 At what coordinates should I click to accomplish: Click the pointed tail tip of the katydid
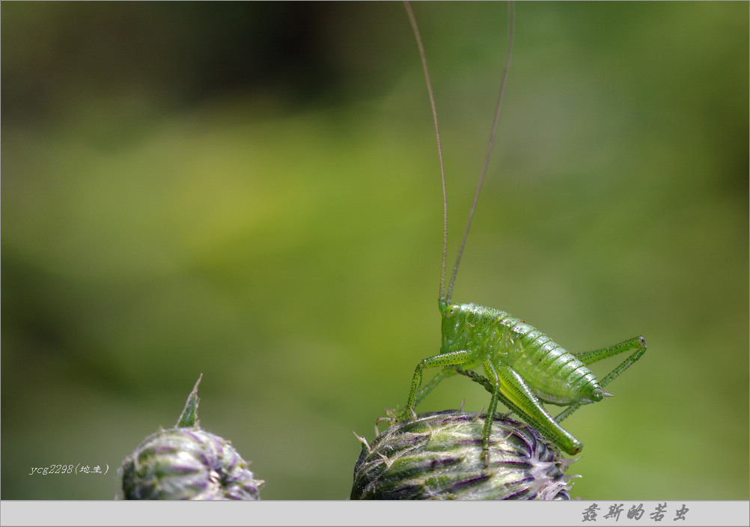[x=605, y=394]
